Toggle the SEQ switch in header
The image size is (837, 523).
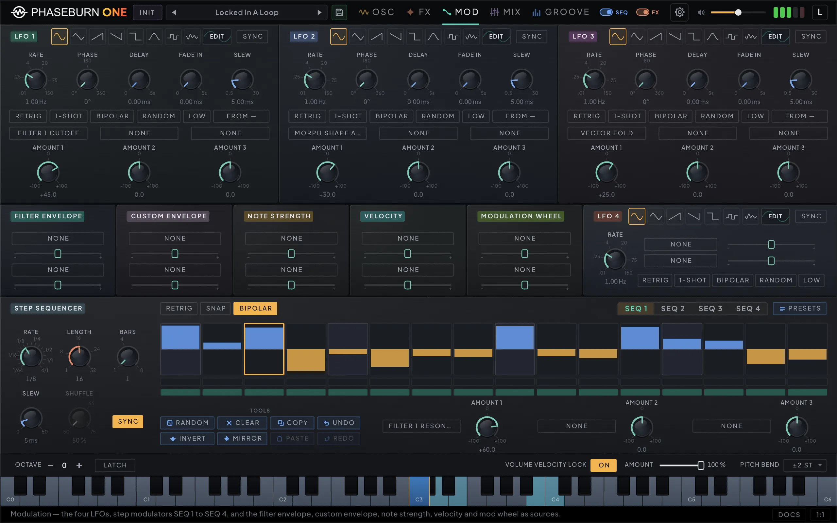pyautogui.click(x=606, y=12)
